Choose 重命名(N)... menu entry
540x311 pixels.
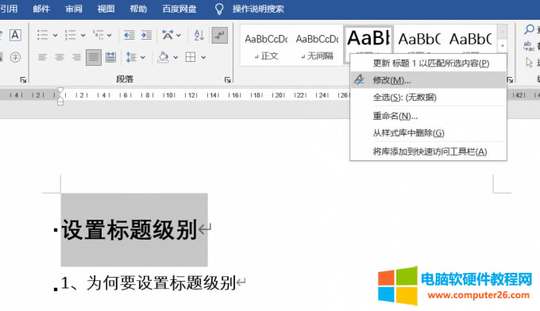[428, 116]
